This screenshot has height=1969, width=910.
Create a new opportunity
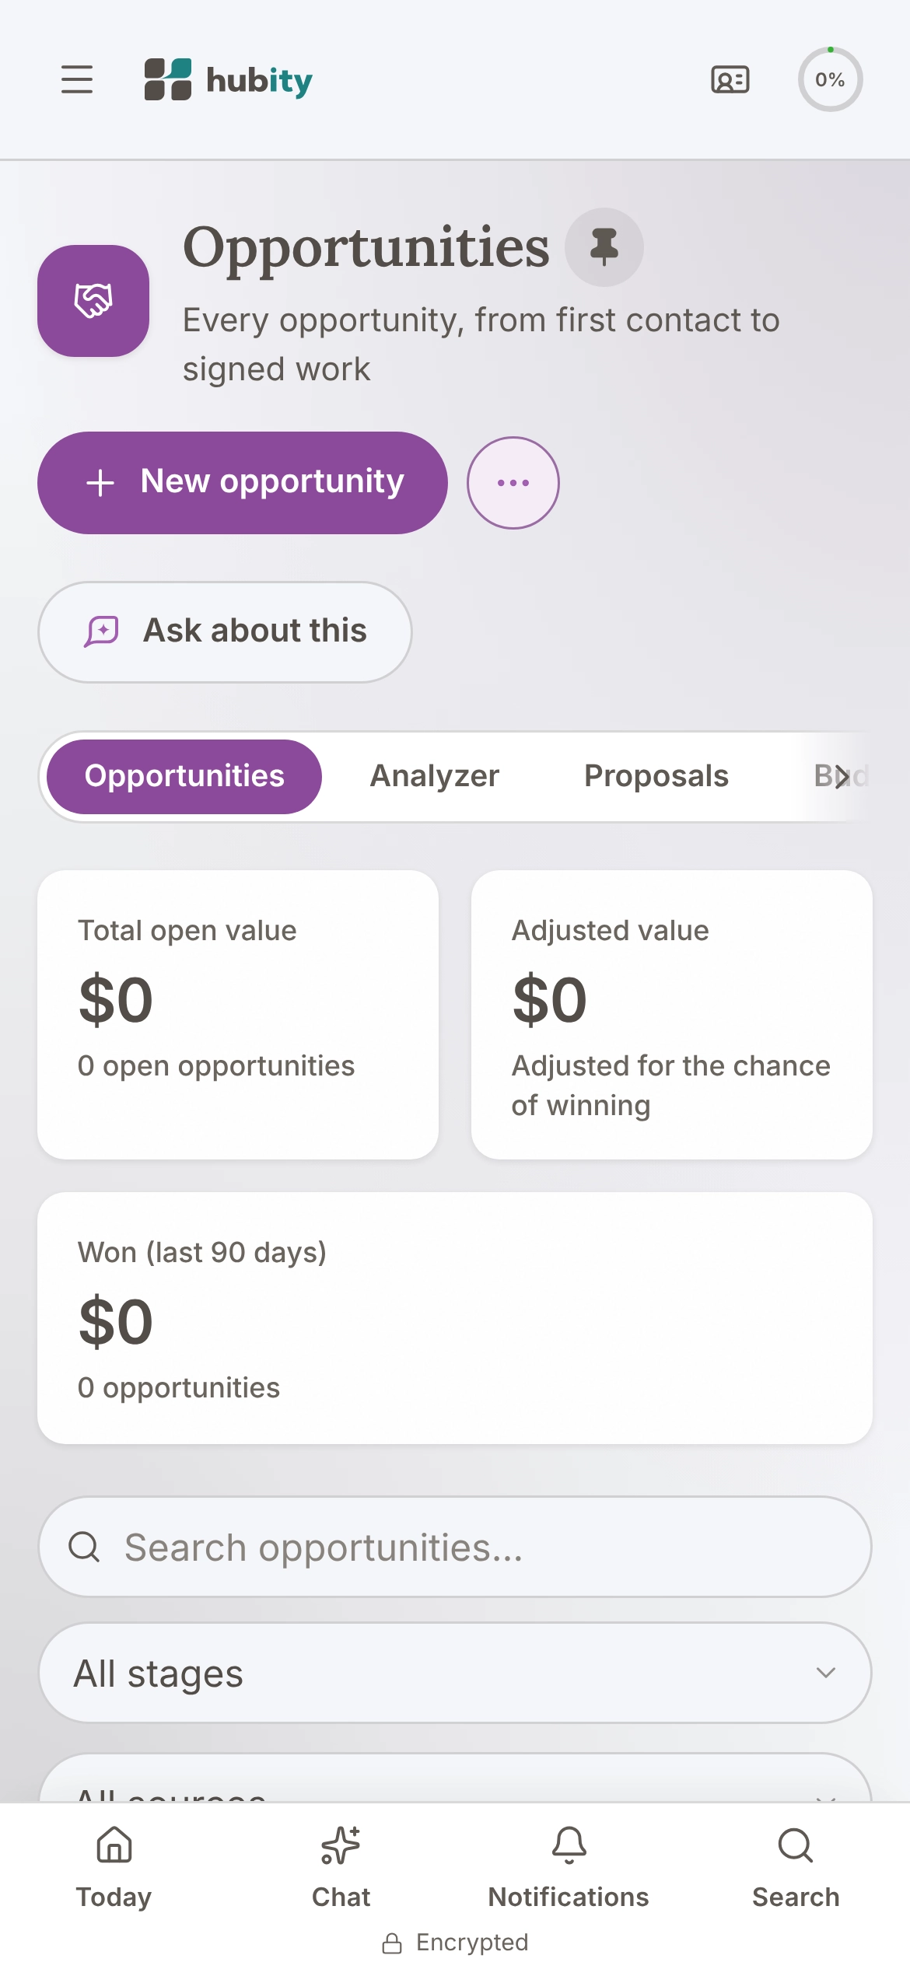click(243, 483)
